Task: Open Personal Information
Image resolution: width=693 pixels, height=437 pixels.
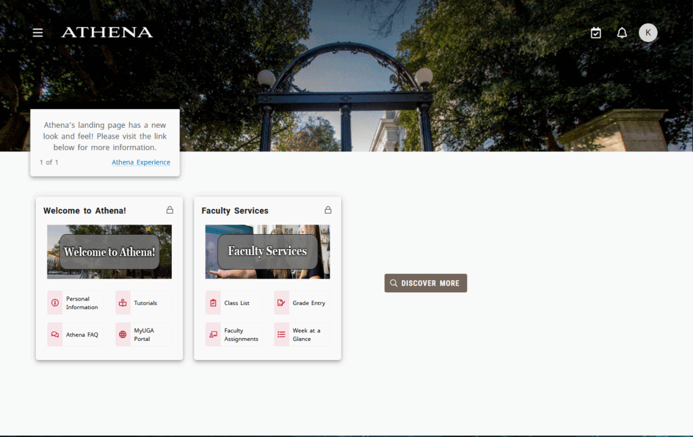Action: point(75,303)
